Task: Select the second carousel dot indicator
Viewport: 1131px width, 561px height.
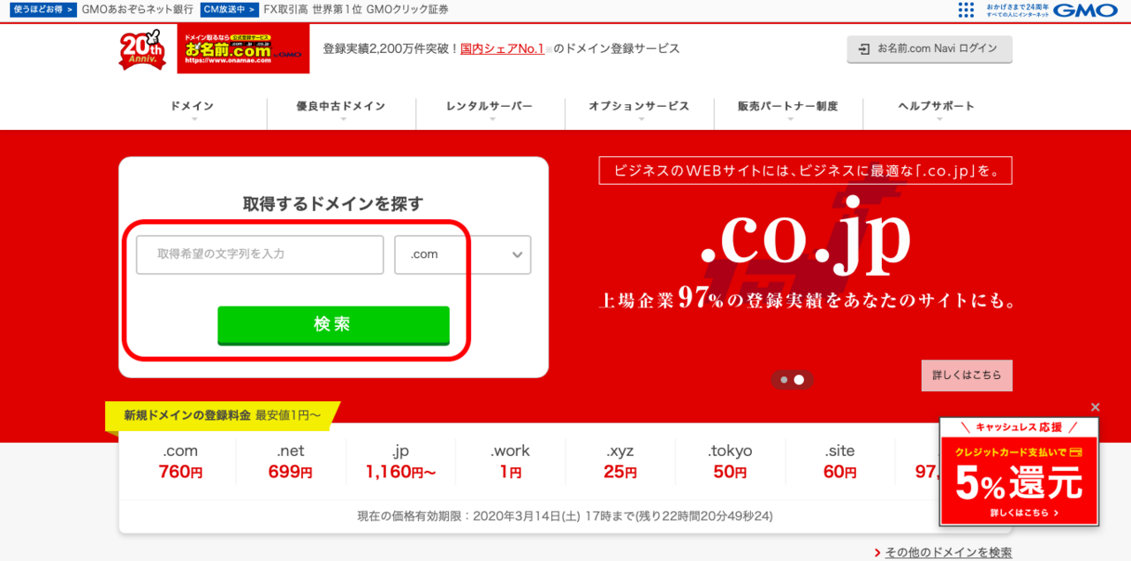Action: 800,380
